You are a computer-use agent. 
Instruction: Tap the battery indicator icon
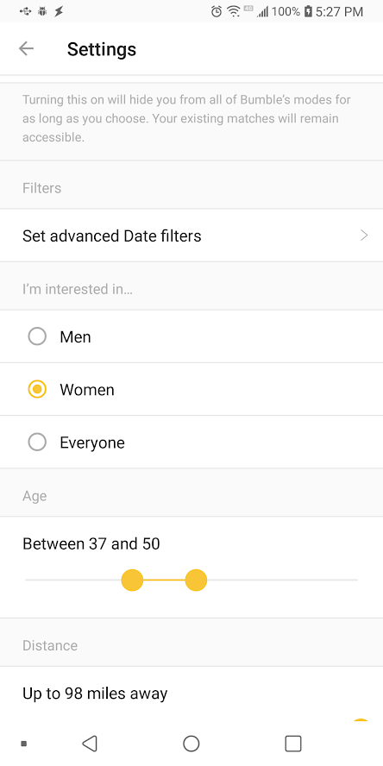click(308, 11)
